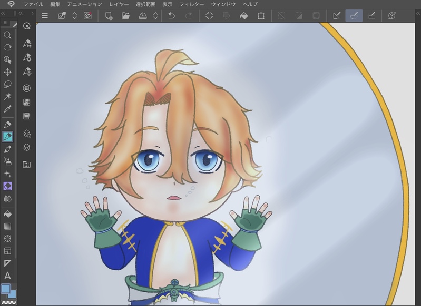Image resolution: width=421 pixels, height=306 pixels.
Task: Open the ファイル menu
Action: [x=33, y=4]
